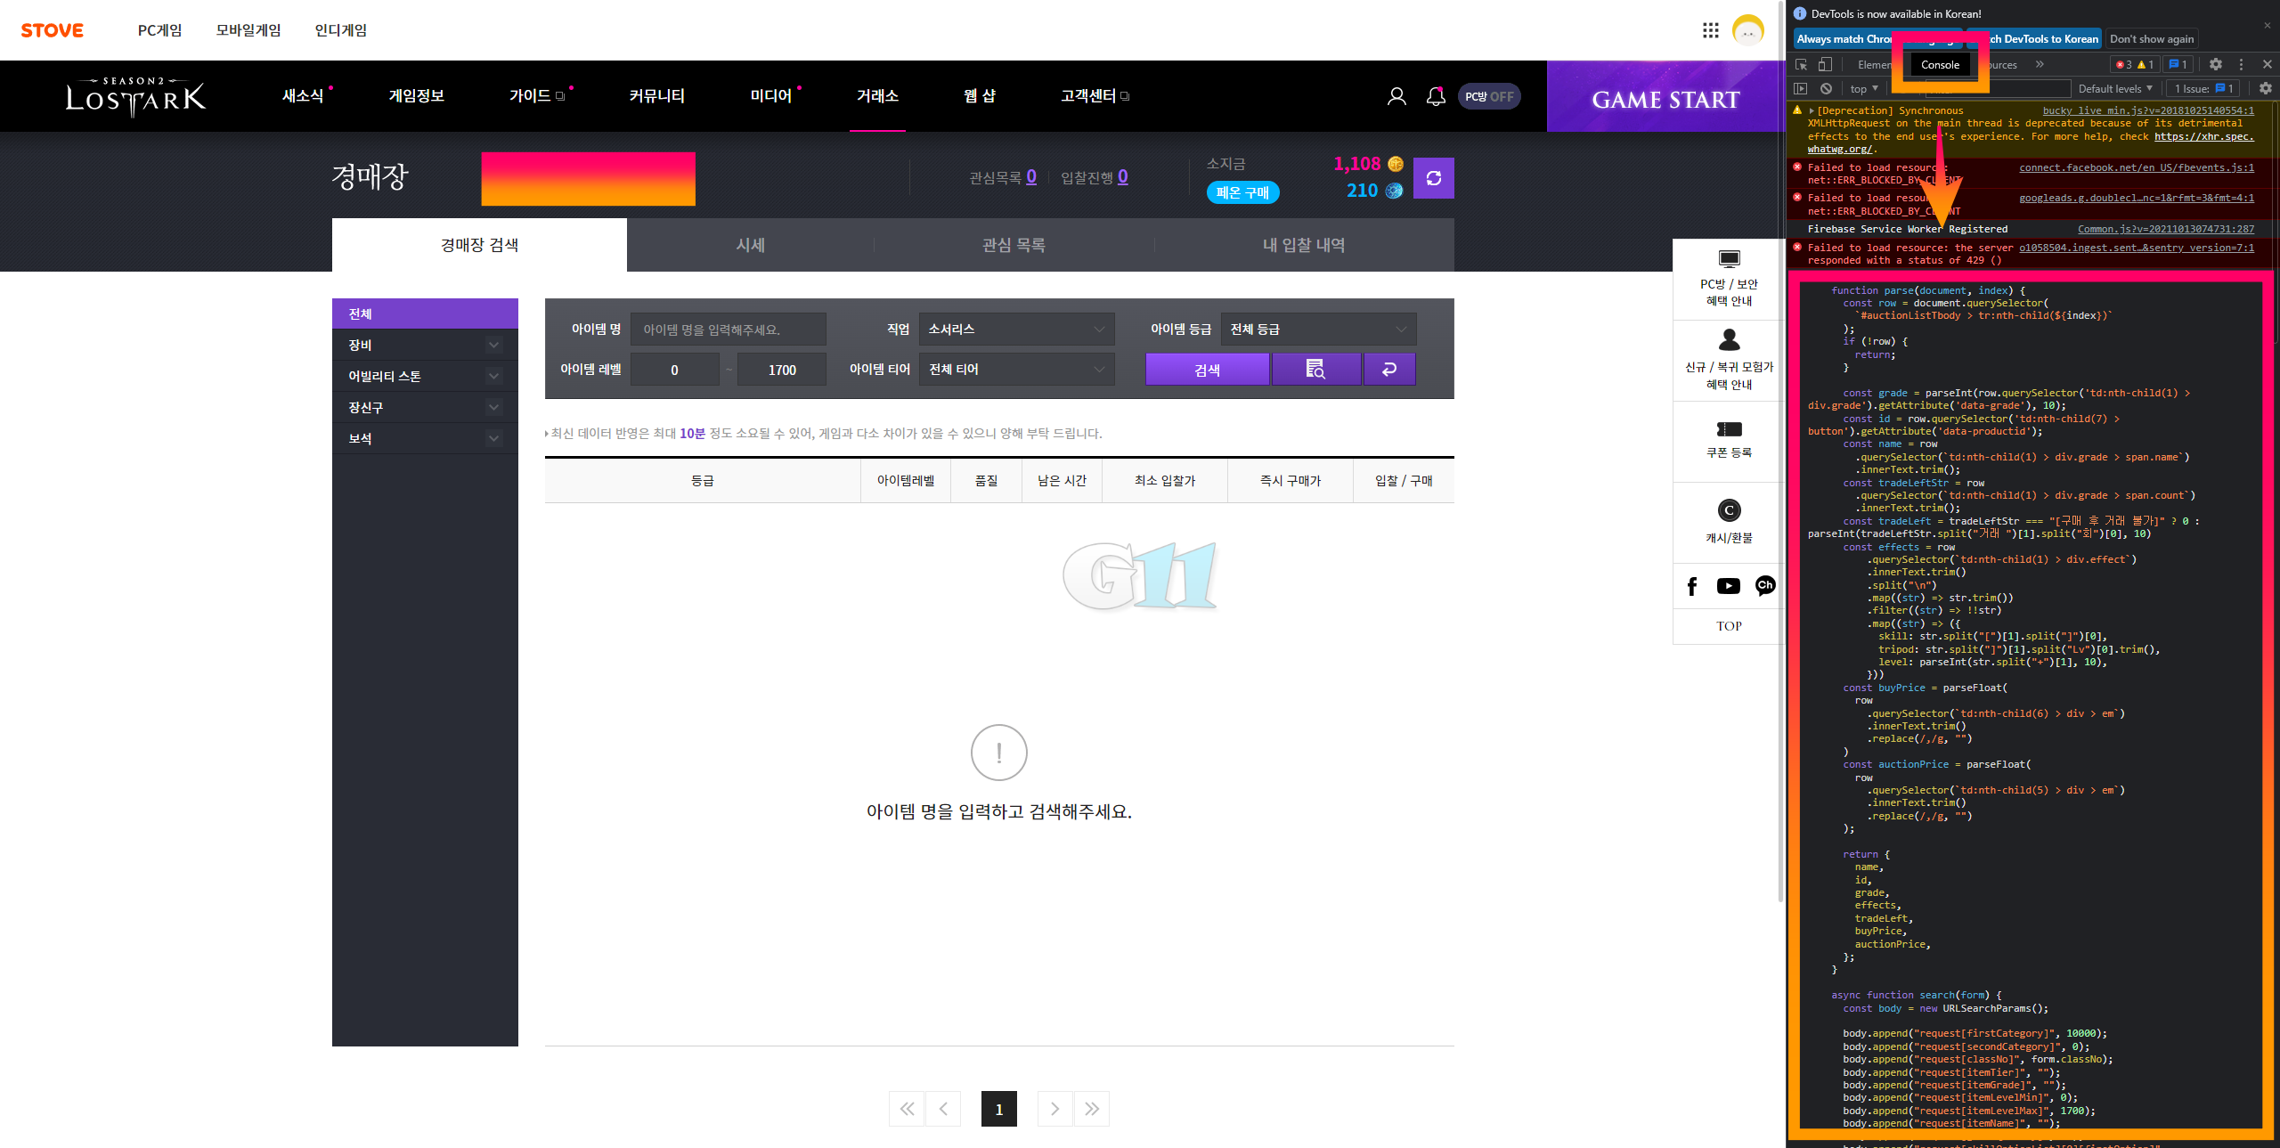Open the Console tab in DevTools
The image size is (2280, 1148).
[1940, 65]
